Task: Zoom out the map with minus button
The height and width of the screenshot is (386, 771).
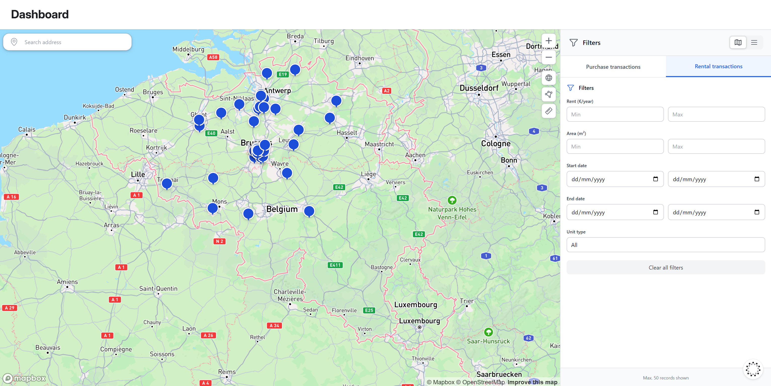Action: click(x=548, y=57)
